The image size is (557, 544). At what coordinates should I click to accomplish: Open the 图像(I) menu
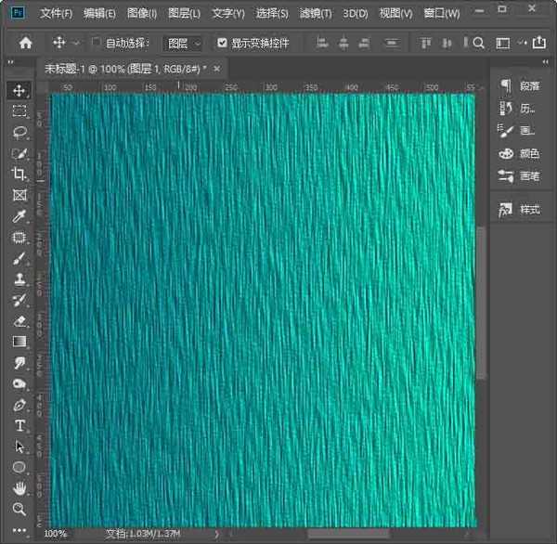(x=142, y=14)
